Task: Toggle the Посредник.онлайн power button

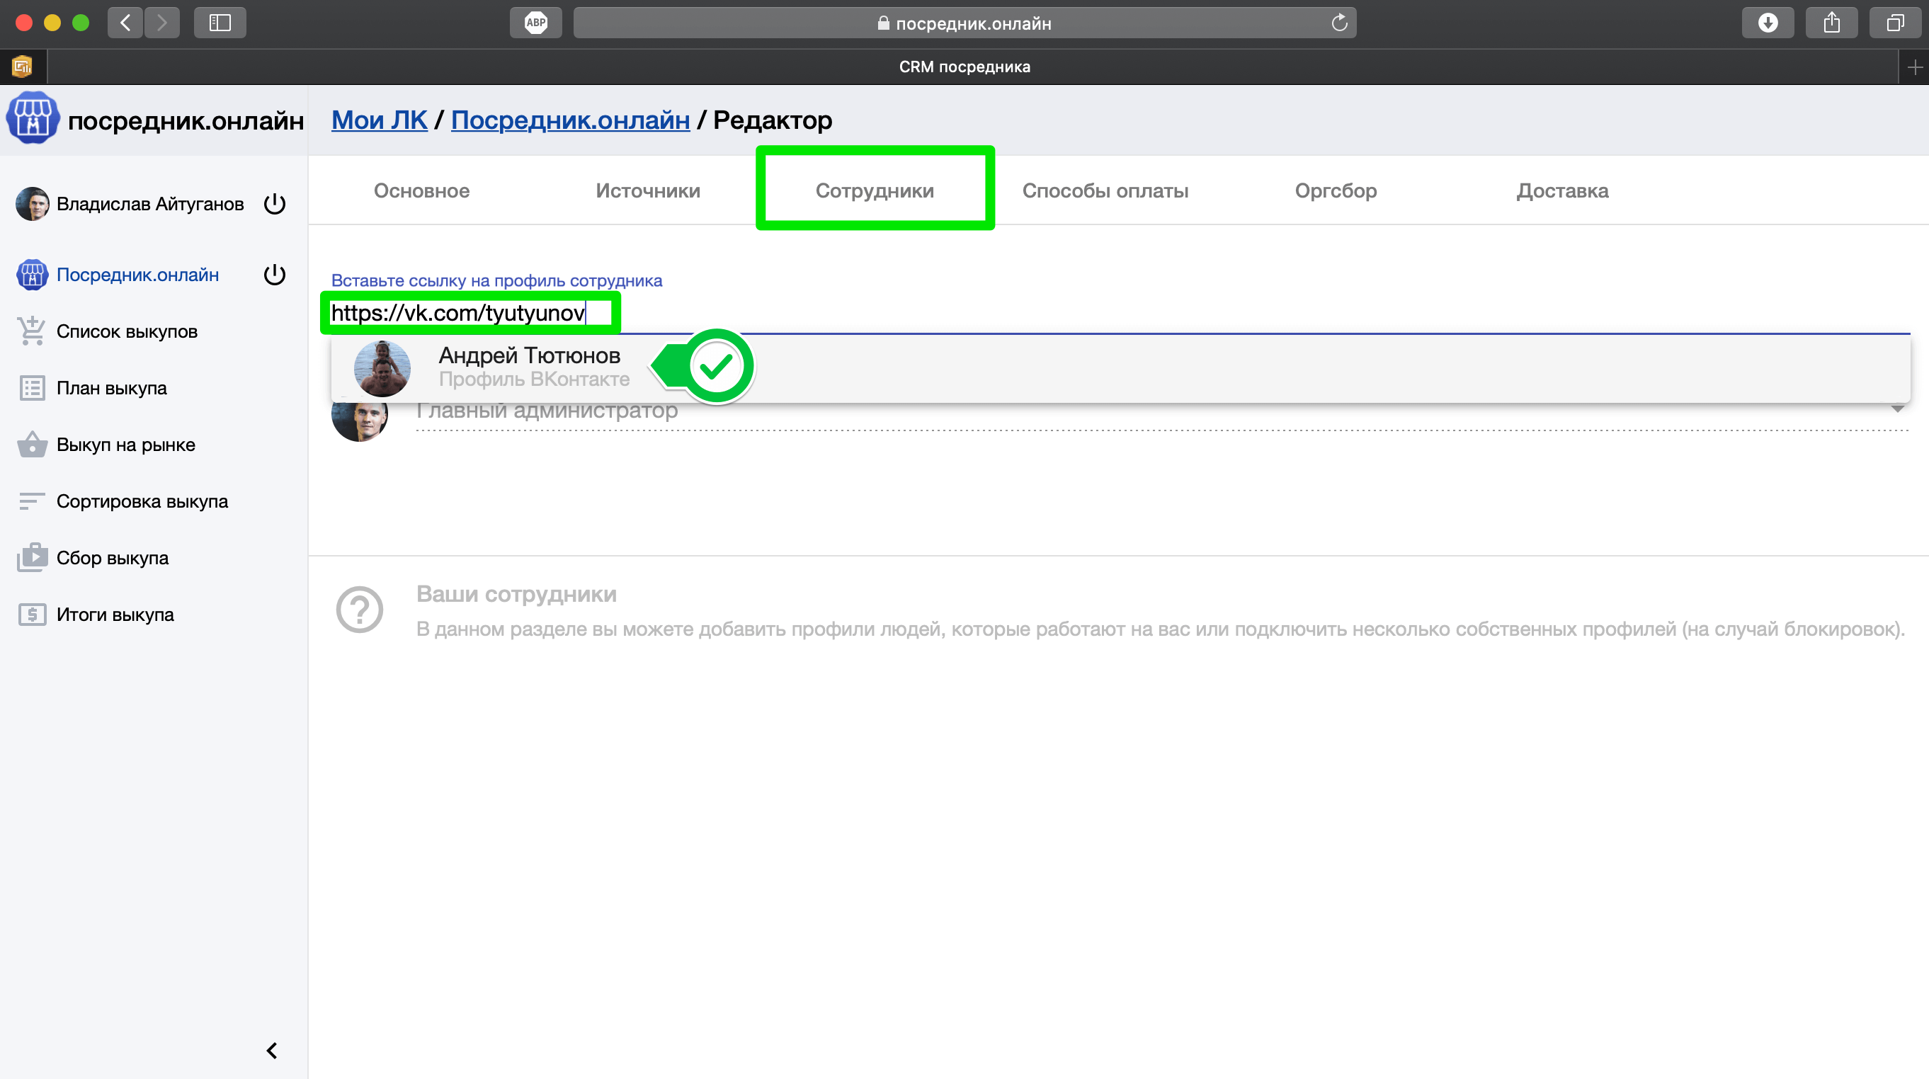Action: tap(275, 275)
